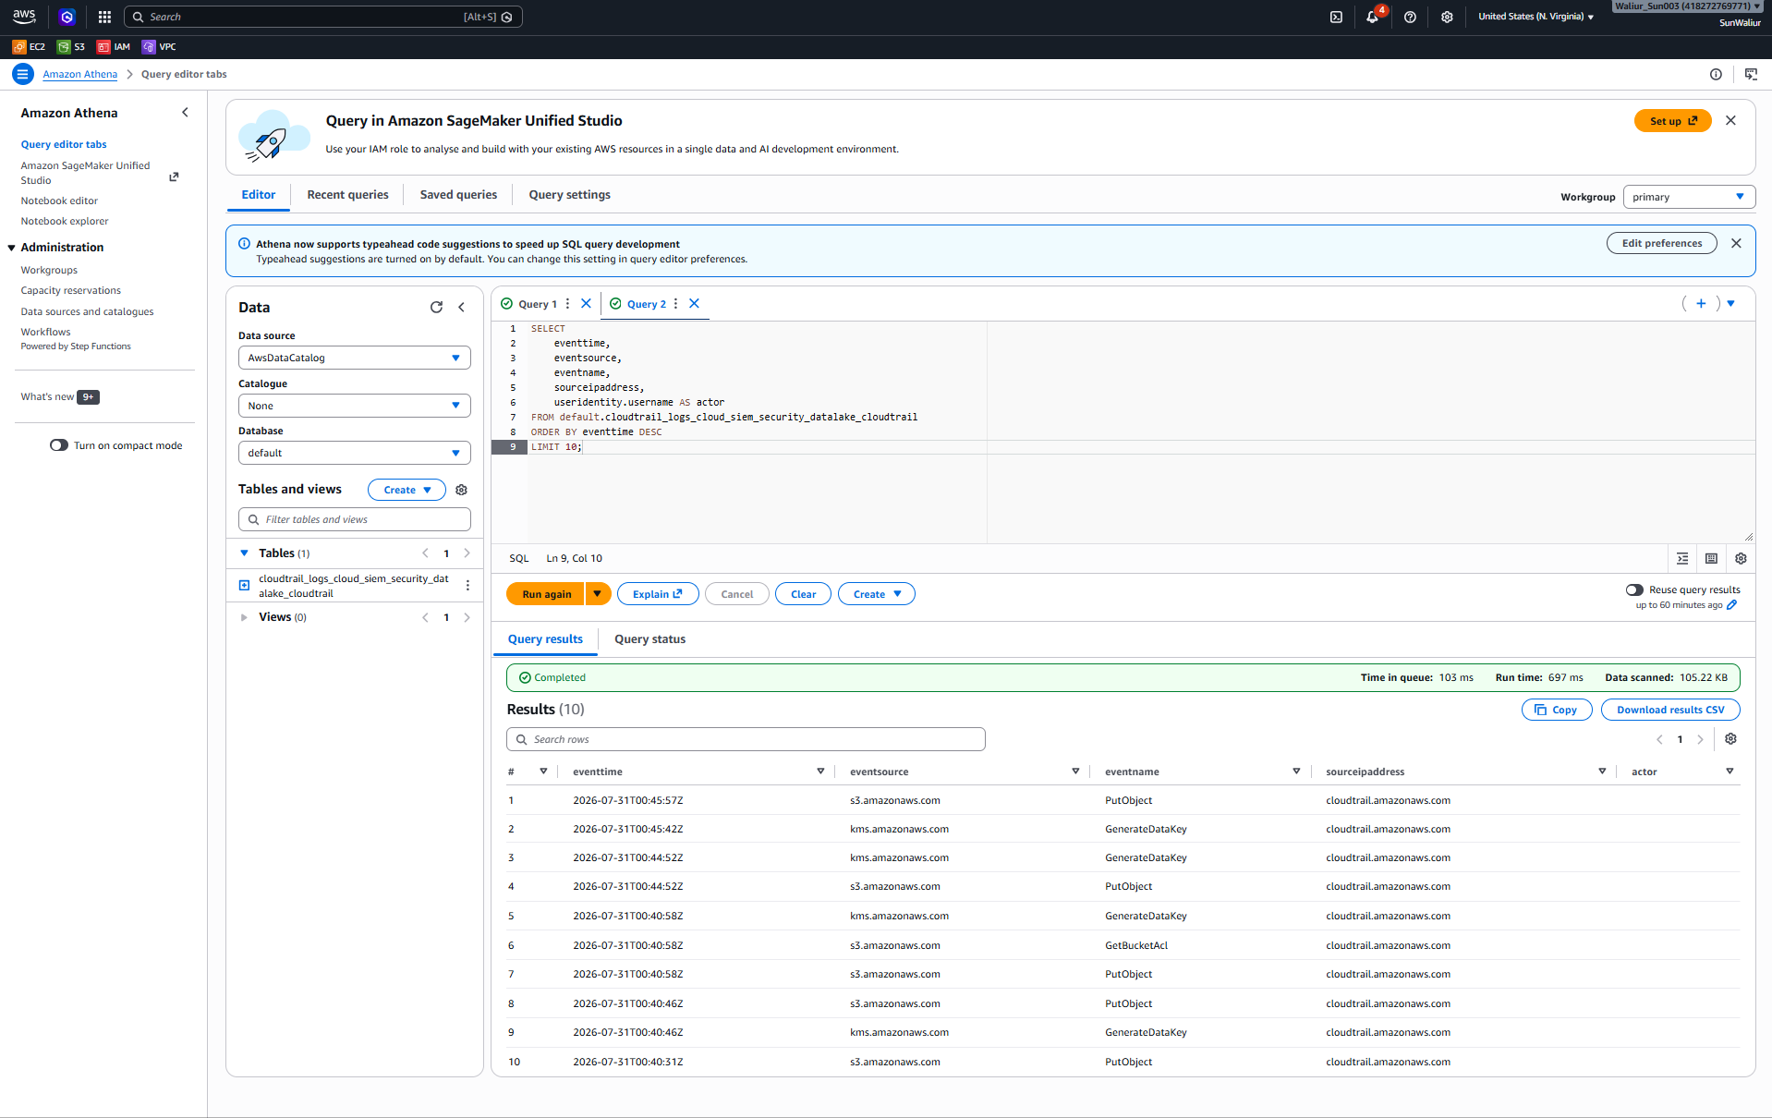Open the help question mark menu
This screenshot has height=1118, width=1772.
[x=1410, y=17]
